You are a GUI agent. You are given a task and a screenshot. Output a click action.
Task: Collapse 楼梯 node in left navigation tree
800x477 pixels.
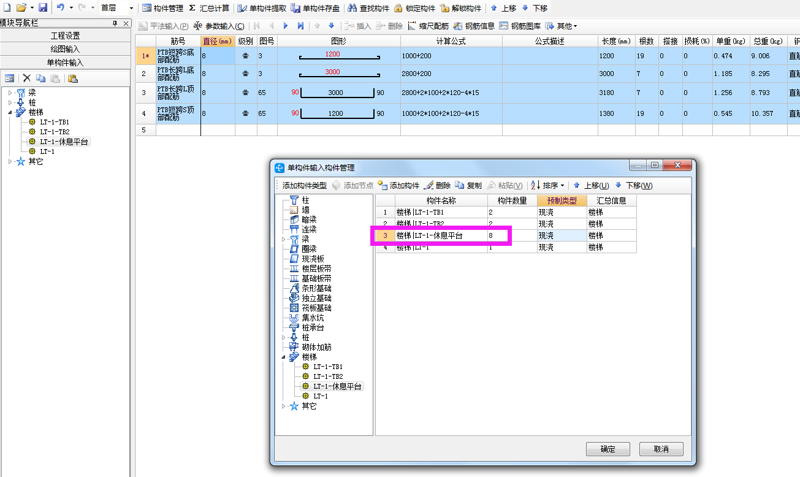click(x=10, y=112)
